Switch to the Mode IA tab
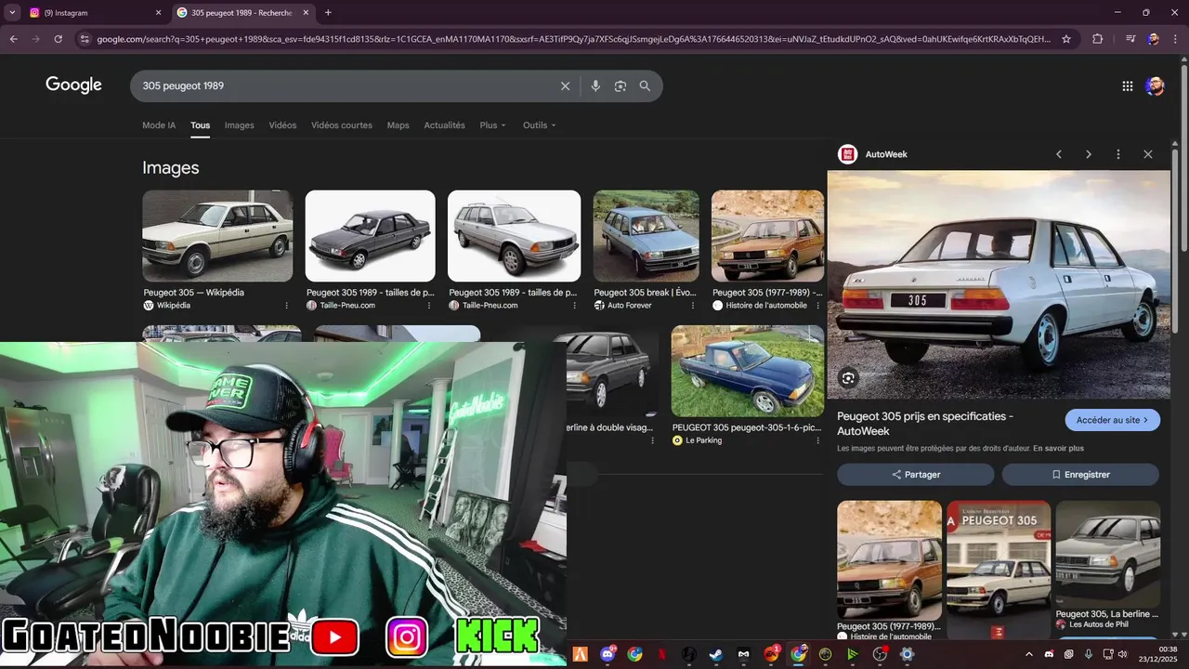The width and height of the screenshot is (1189, 669). pos(159,125)
